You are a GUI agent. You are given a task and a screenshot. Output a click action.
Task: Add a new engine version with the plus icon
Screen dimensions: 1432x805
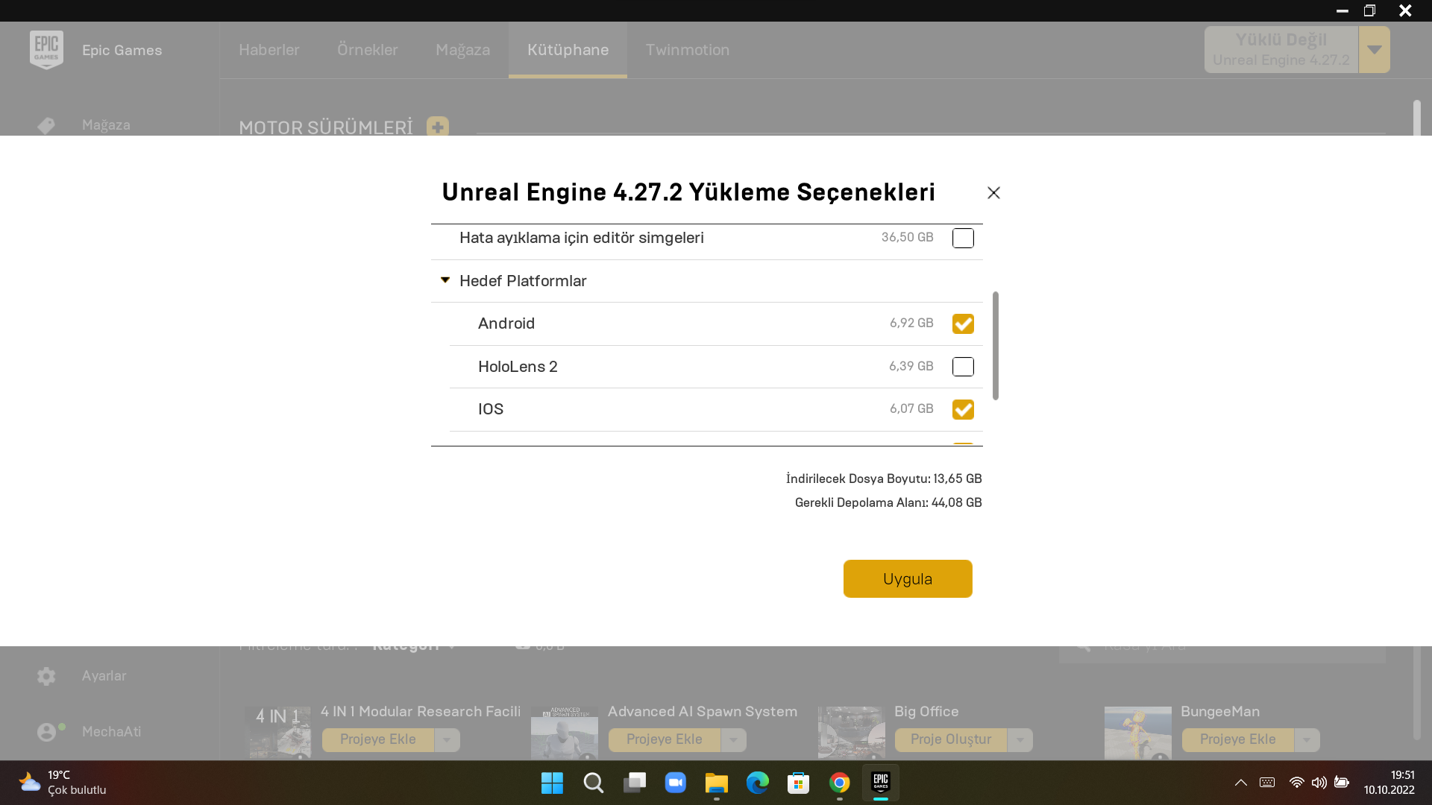point(437,127)
